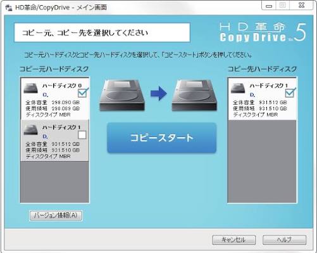Select source drive label D.
317x253 pixels.
(x=45, y=136)
